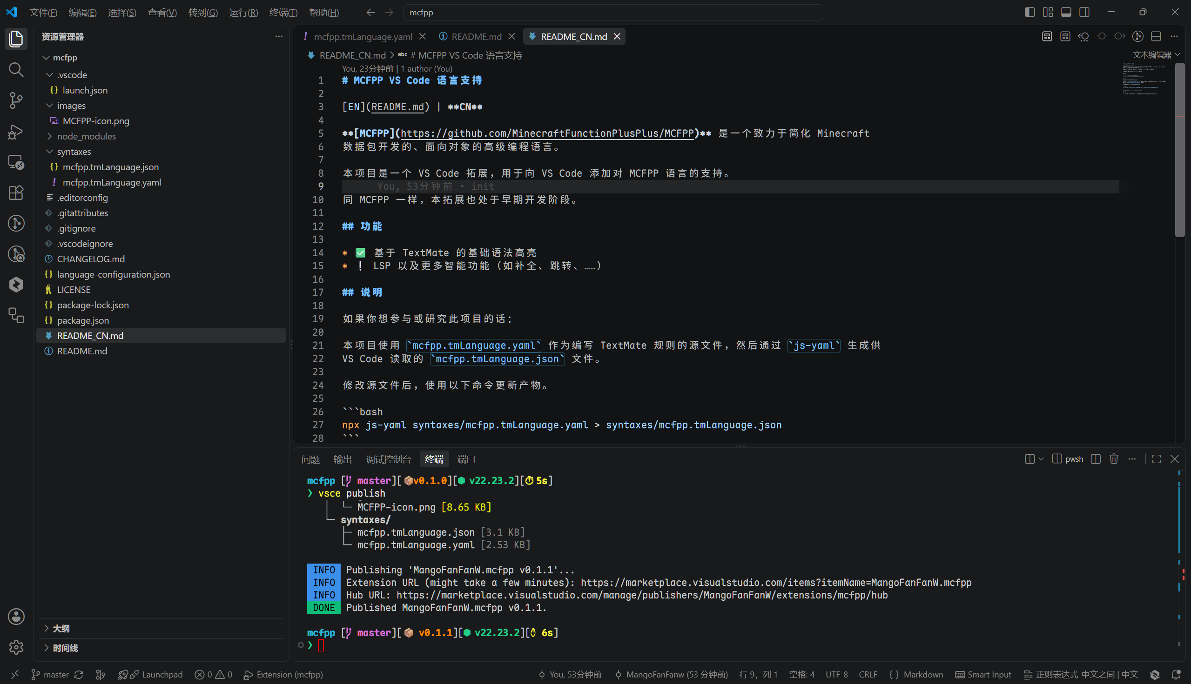This screenshot has width=1191, height=684.
Task: Toggle primary side bar layout icon
Action: [1029, 12]
